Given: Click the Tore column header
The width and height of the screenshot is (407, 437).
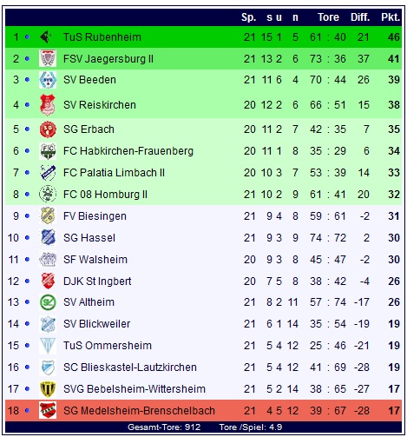Looking at the screenshot, I should click(328, 17).
